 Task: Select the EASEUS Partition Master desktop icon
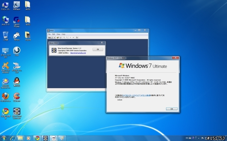click(x=6, y=83)
